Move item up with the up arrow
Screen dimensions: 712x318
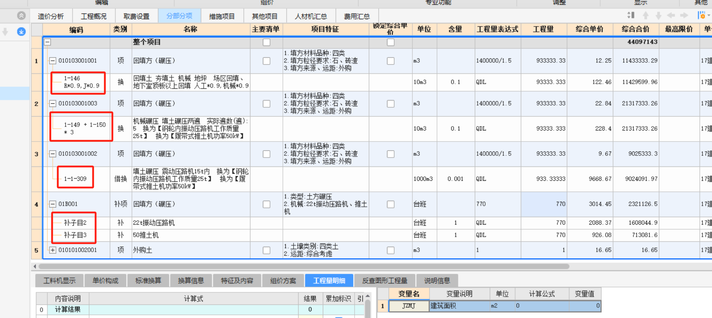[646, 15]
